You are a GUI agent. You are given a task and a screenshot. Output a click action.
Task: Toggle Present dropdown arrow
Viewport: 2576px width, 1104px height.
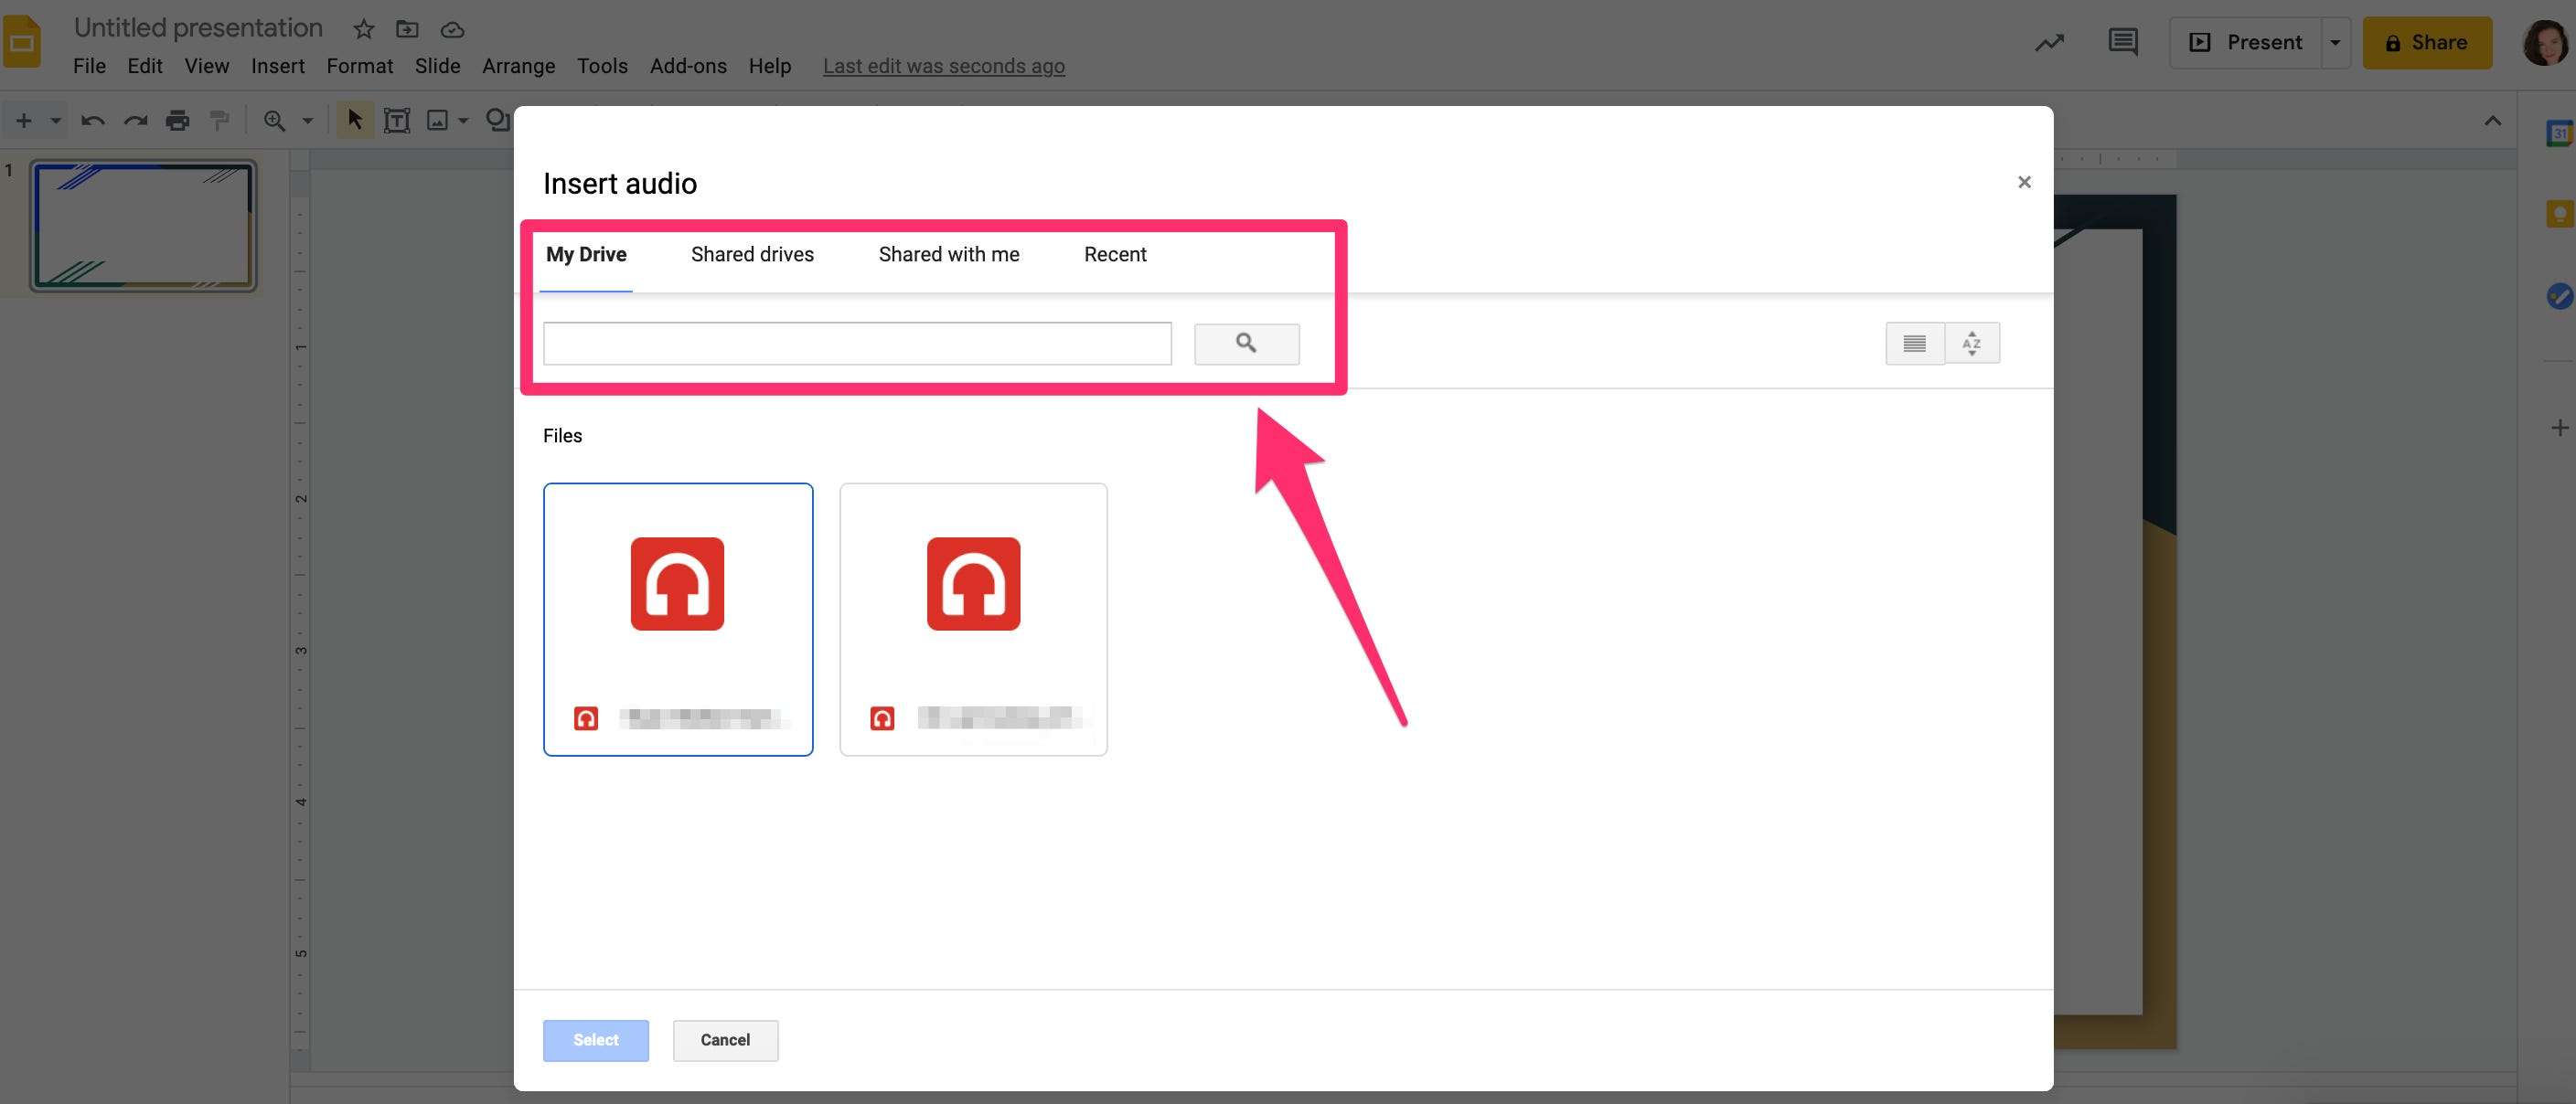click(x=2333, y=41)
